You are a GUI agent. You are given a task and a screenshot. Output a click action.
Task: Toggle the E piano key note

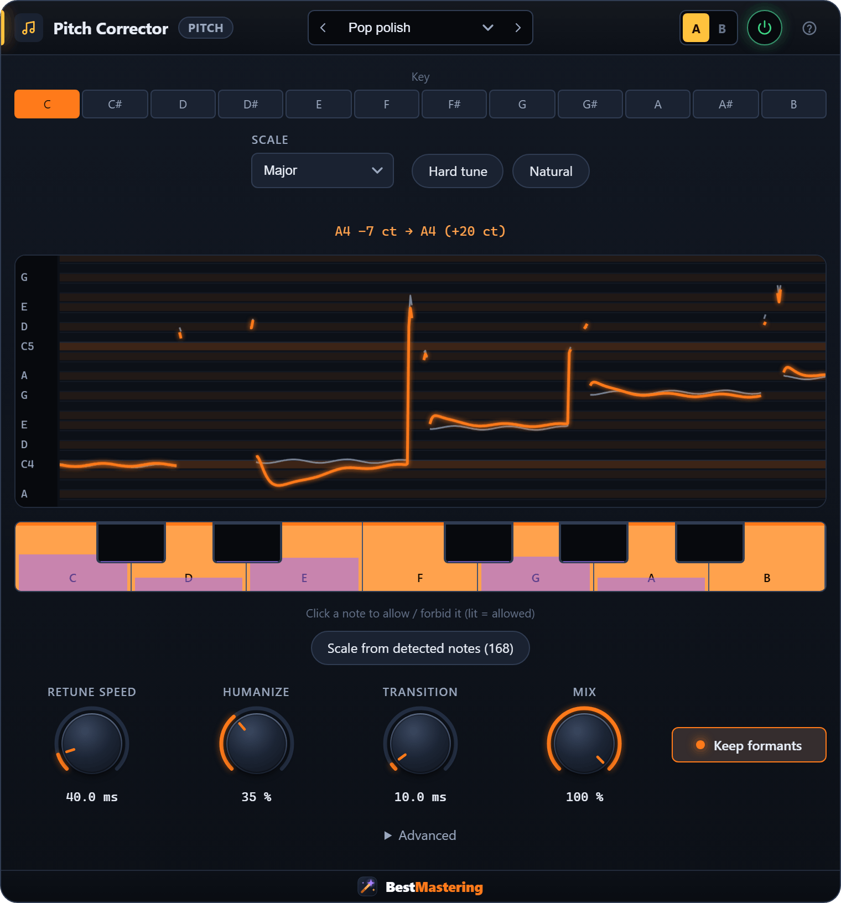coord(304,578)
